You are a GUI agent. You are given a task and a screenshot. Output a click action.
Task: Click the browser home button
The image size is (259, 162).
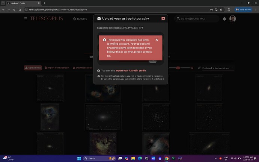point(20,10)
